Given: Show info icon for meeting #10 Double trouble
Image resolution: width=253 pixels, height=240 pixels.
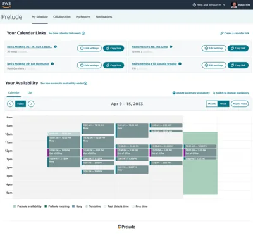Looking at the screenshot, I should point(180,63).
